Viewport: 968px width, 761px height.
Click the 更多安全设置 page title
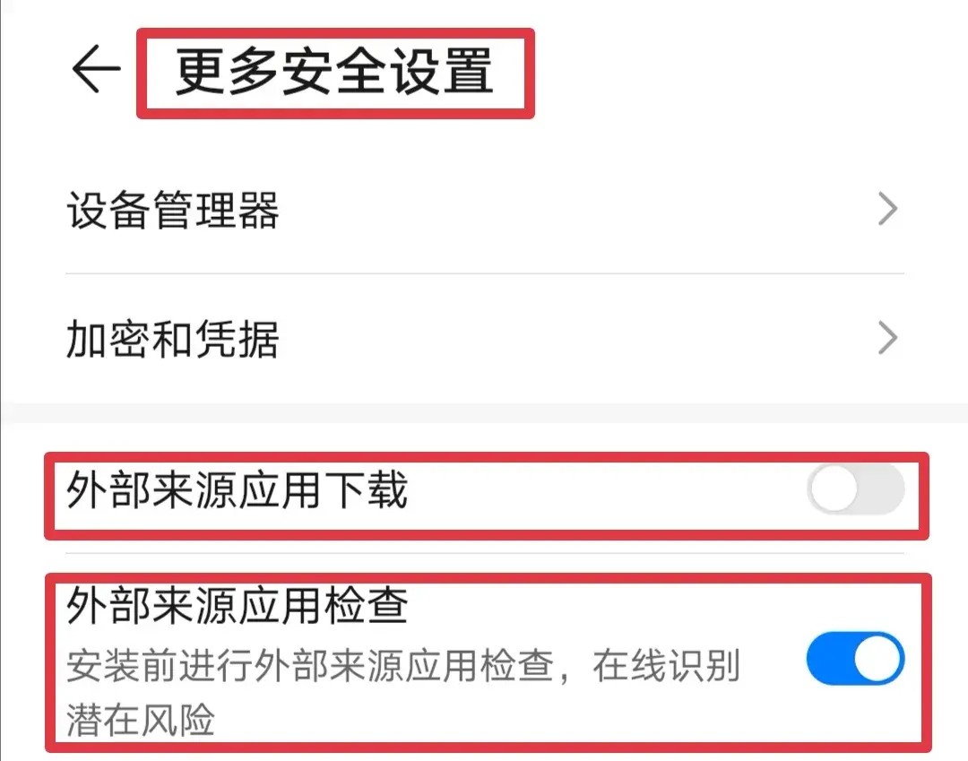click(334, 72)
